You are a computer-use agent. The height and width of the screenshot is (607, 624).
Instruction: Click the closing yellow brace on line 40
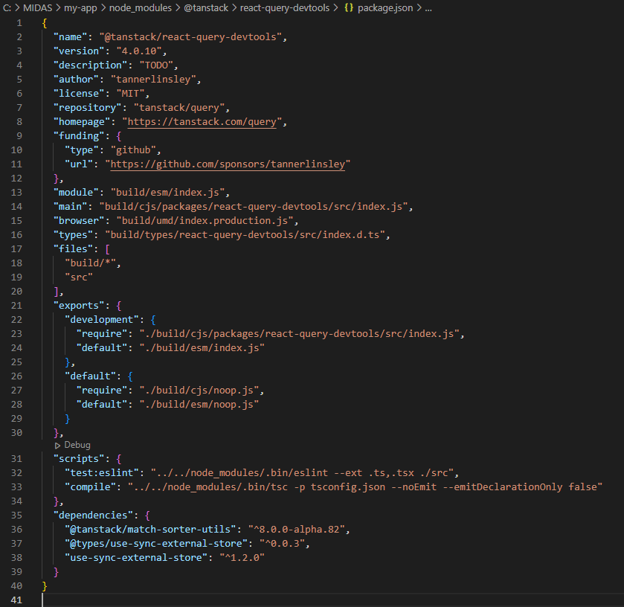pos(45,586)
